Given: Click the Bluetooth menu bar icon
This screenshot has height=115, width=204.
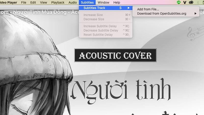Looking at the screenshot, I should tap(198, 2).
